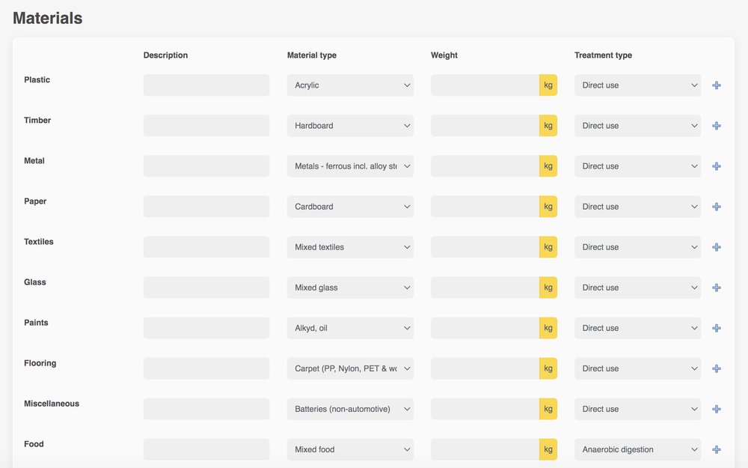Open the Cardboard material type dropdown
This screenshot has width=748, height=468.
pos(350,207)
